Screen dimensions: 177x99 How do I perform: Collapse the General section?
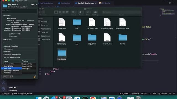pyautogui.click(x=3, y=16)
